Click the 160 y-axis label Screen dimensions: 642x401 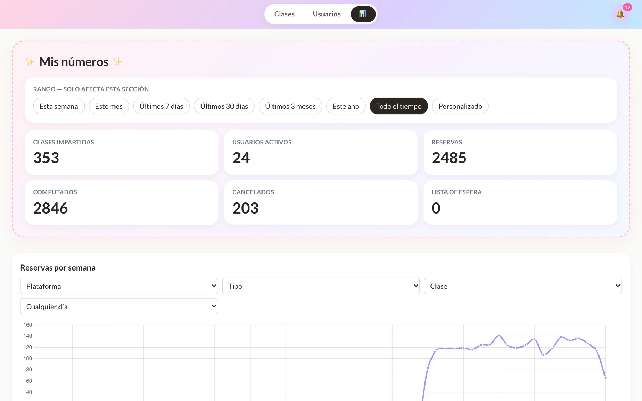(27, 325)
